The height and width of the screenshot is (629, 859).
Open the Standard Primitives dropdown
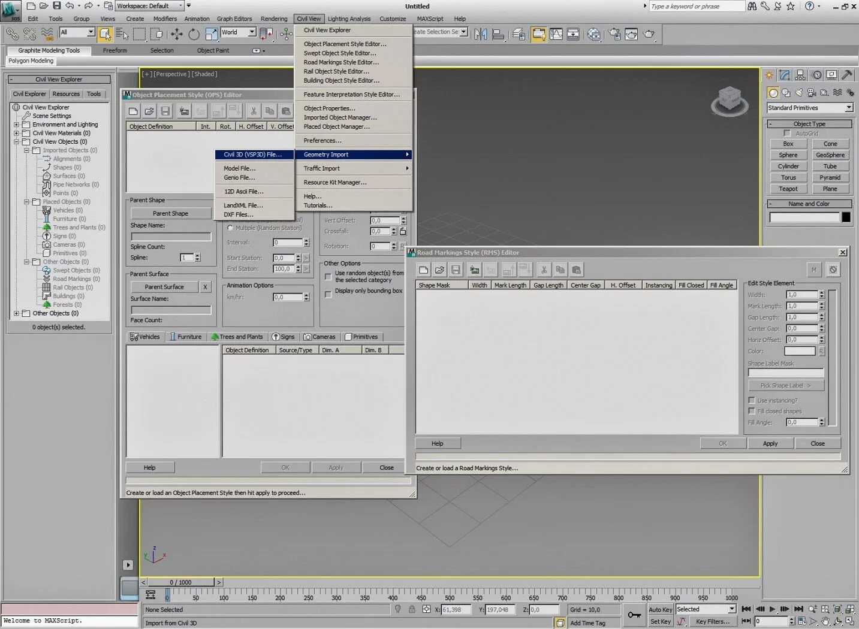tap(810, 108)
